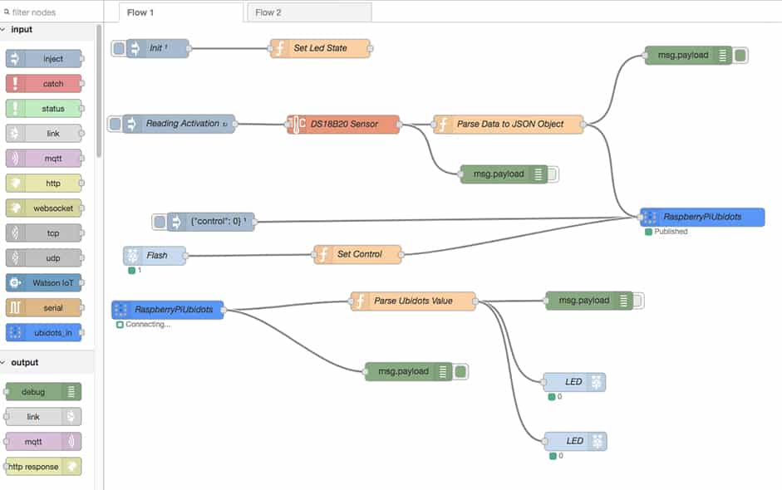Select the Parse Ubidots Value function node
The width and height of the screenshot is (782, 490).
click(413, 301)
